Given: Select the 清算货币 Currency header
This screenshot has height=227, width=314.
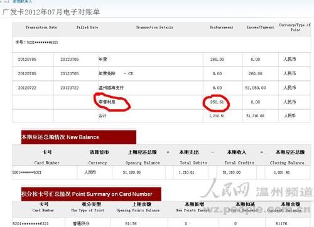Looking at the screenshot, I should 99,157.
